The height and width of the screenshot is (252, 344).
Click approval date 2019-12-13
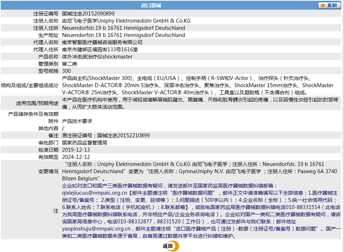tap(76, 150)
